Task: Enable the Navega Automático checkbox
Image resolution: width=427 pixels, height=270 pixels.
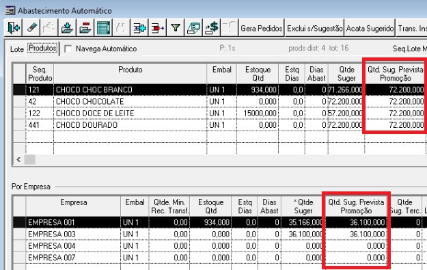Action: 68,49
